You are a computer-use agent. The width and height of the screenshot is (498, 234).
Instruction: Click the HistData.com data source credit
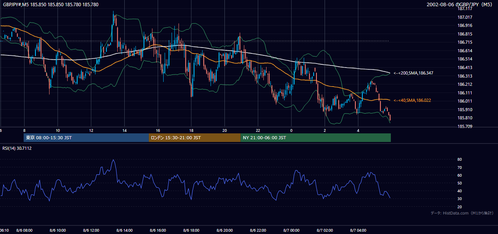[462, 213]
